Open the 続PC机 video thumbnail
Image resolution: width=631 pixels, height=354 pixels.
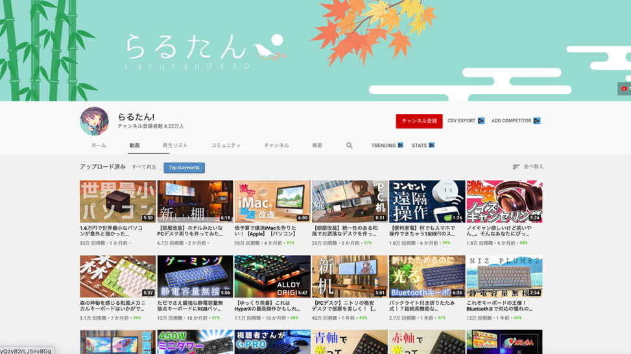point(350,201)
